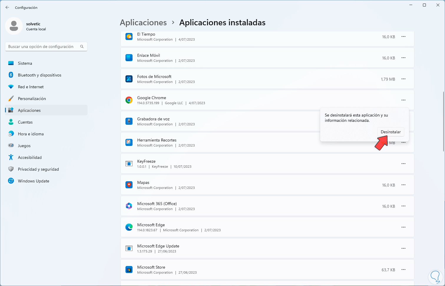Open more options for Google Chrome
445x286 pixels.
tap(403, 100)
